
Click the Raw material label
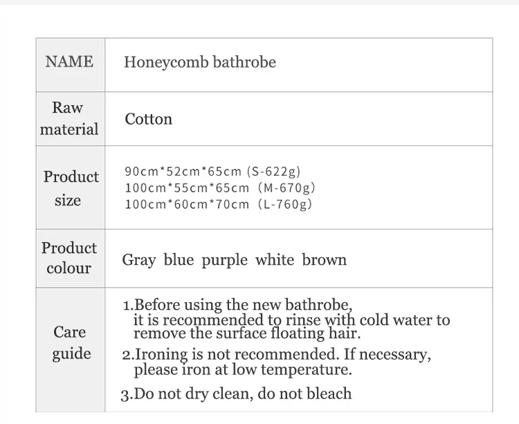pos(69,118)
